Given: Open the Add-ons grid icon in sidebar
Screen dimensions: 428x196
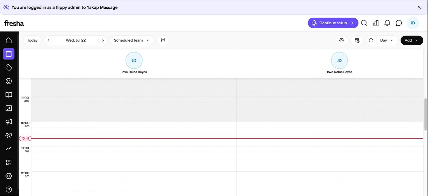Looking at the screenshot, I should click(9, 162).
